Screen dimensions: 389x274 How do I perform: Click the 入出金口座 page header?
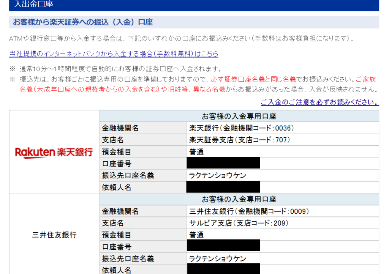tap(194, 5)
